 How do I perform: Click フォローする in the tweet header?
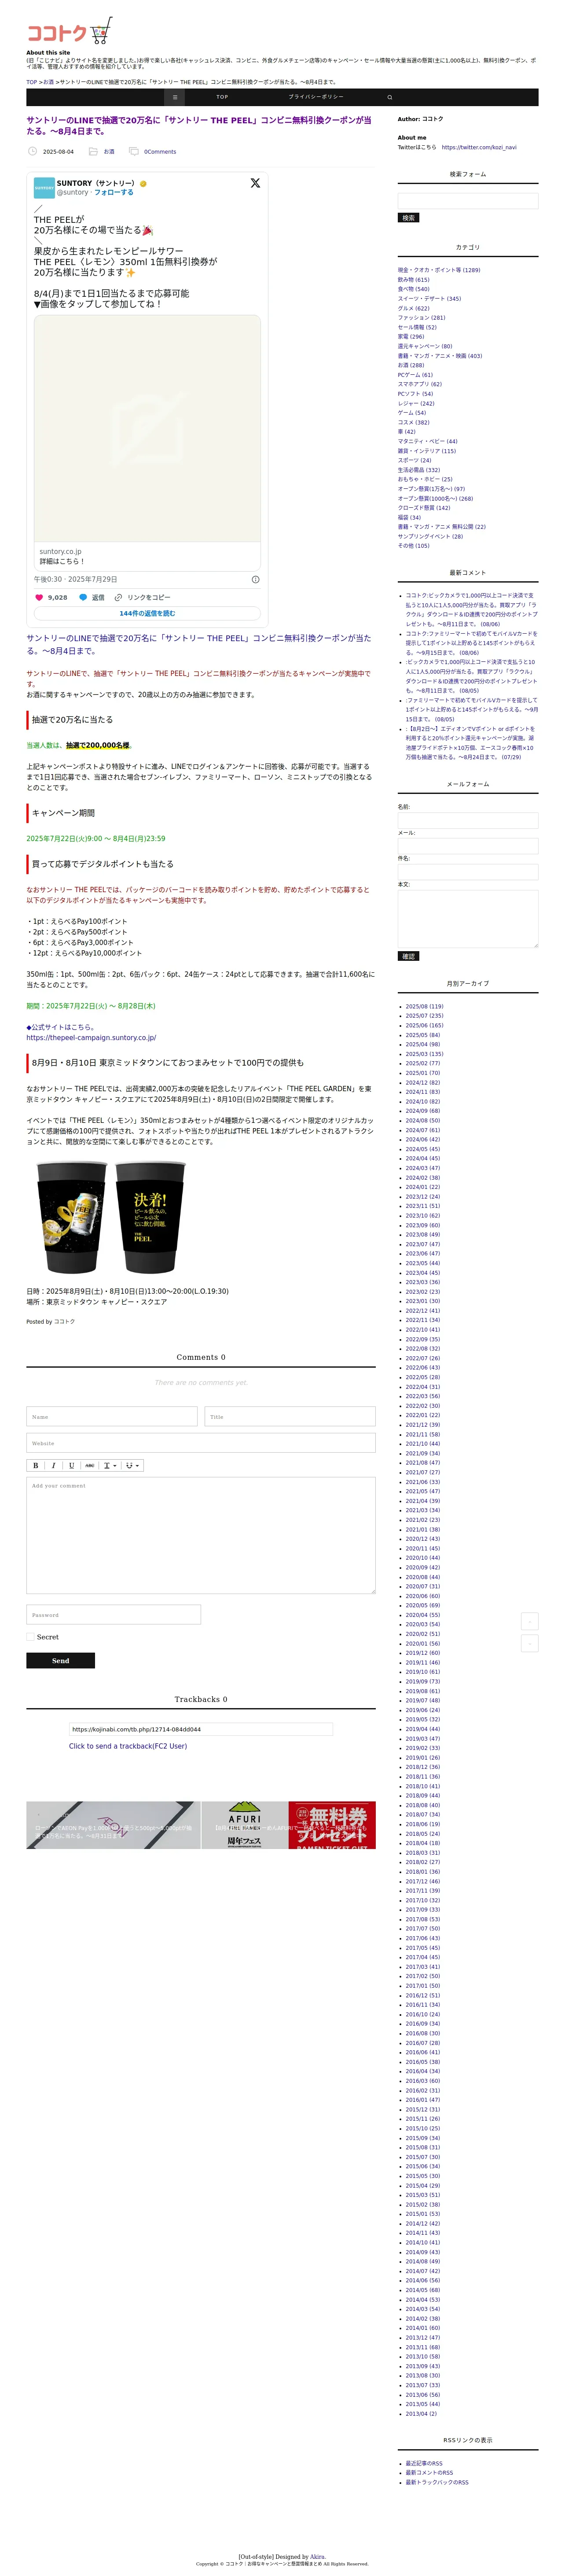113,192
